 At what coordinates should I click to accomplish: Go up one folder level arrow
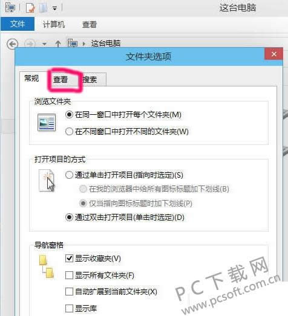58,44
